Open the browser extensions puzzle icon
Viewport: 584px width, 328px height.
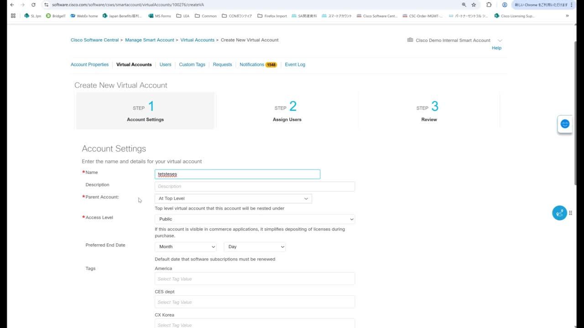(489, 5)
